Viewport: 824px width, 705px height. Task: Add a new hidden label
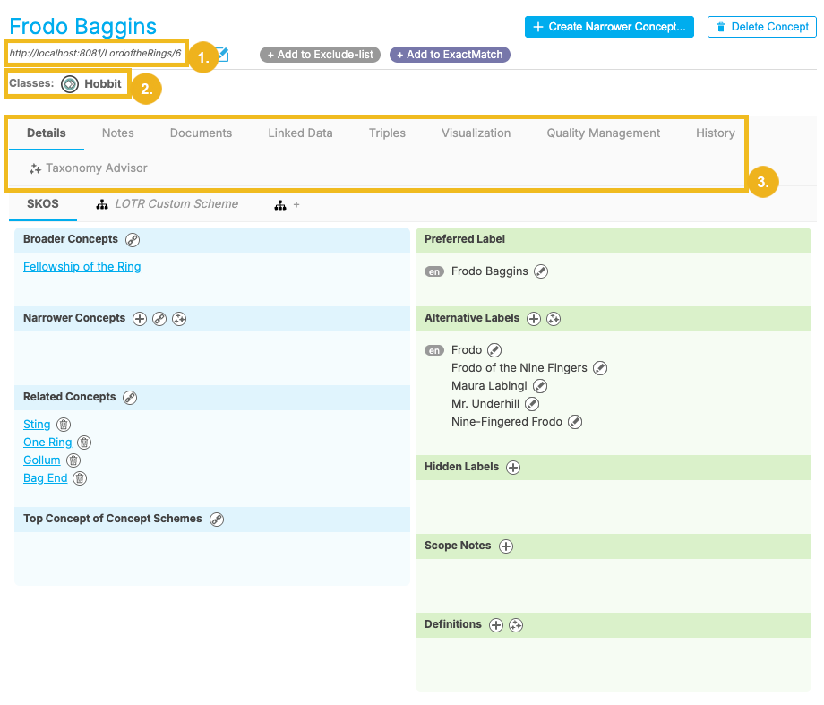(513, 468)
